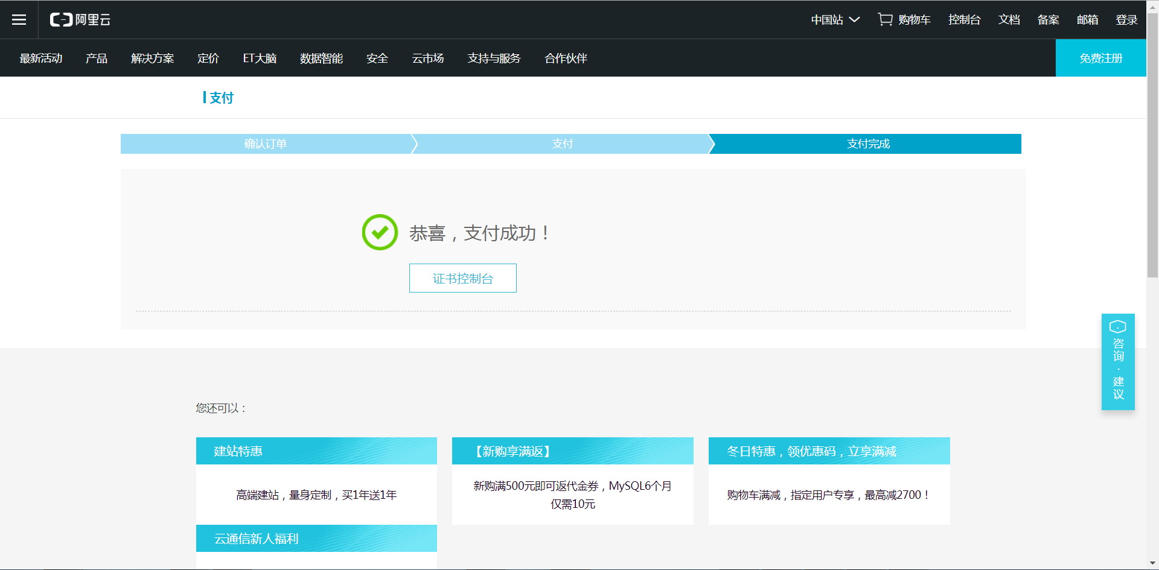Viewport: 1159px width, 570px height.
Task: Open the 数据智能 menu
Action: click(322, 59)
